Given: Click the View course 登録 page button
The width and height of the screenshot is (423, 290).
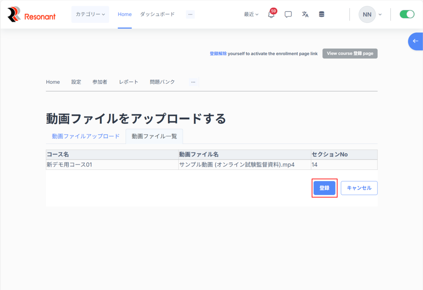Looking at the screenshot, I should [350, 54].
